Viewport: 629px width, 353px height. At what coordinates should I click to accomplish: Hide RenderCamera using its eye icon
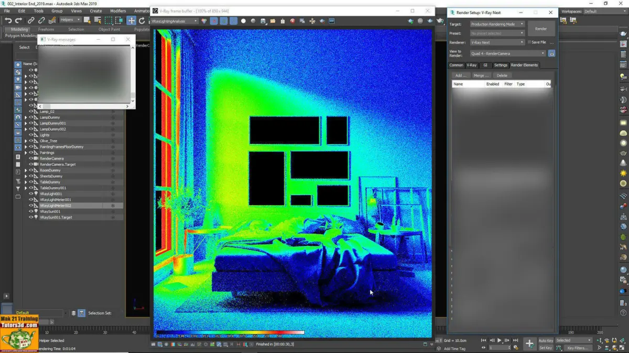click(31, 158)
